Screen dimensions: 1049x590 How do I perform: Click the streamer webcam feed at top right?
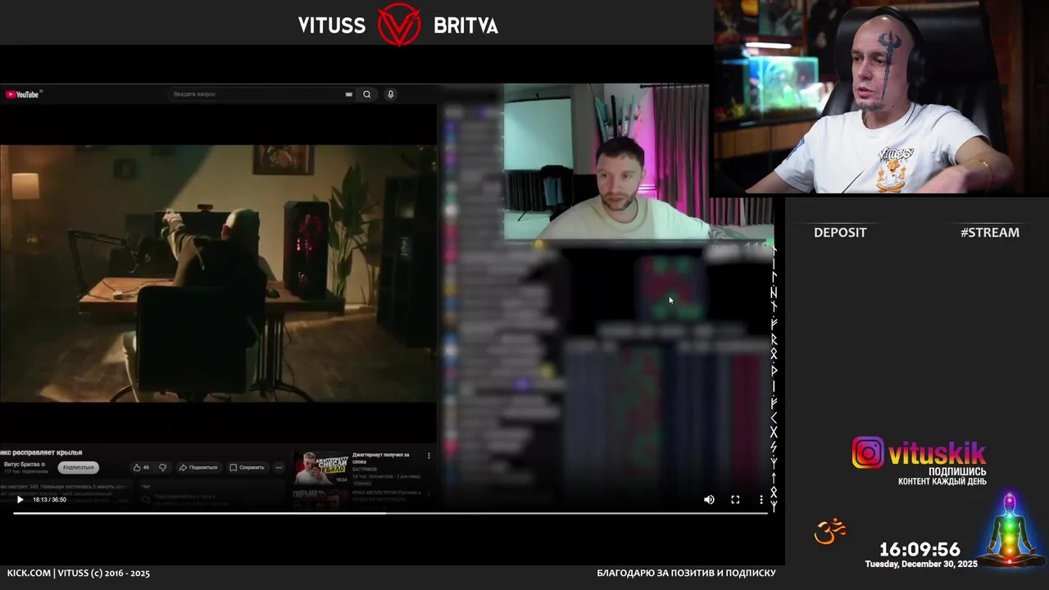point(881,97)
